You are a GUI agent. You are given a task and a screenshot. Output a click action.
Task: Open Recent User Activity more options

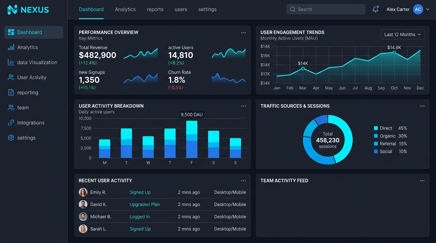click(243, 181)
